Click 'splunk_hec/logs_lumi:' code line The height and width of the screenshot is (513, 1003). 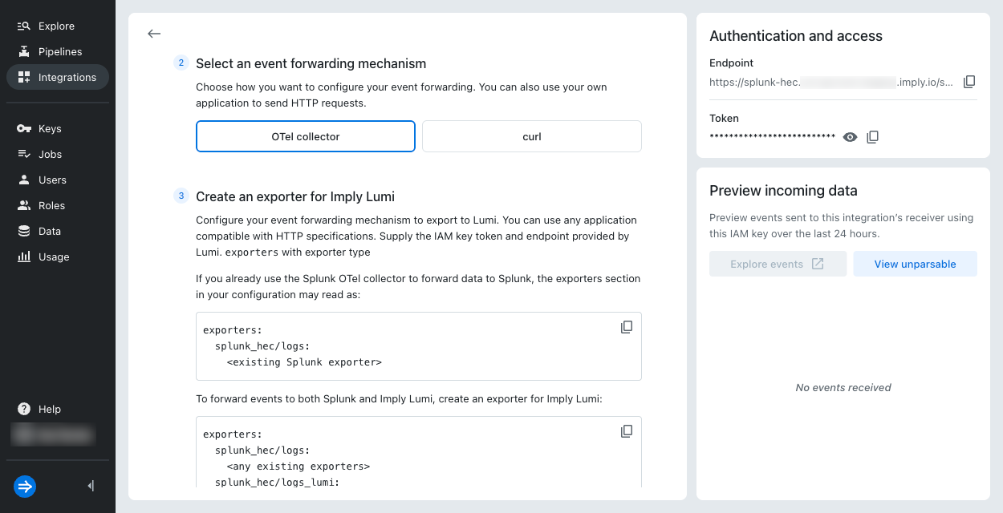(x=277, y=483)
